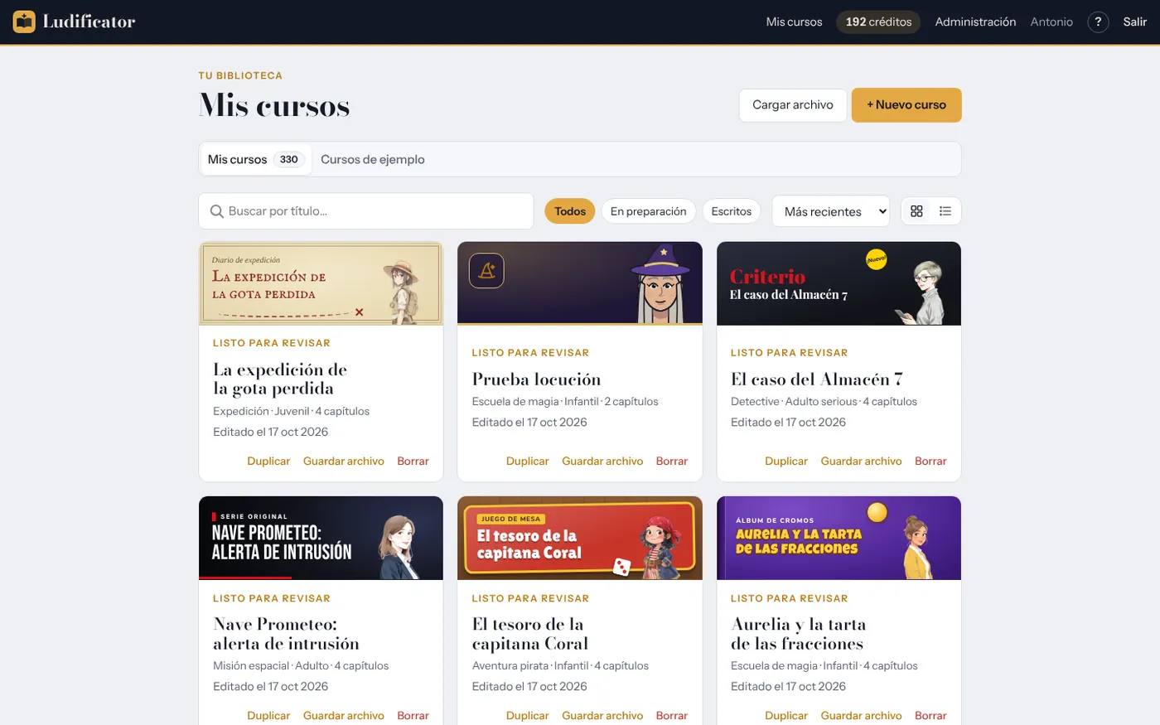Switch to list view layout
The height and width of the screenshot is (725, 1160).
click(945, 211)
